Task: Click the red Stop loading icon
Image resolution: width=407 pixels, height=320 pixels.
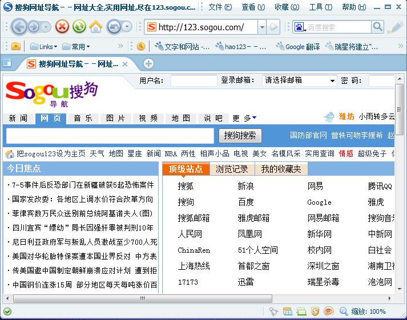Action: [62, 27]
